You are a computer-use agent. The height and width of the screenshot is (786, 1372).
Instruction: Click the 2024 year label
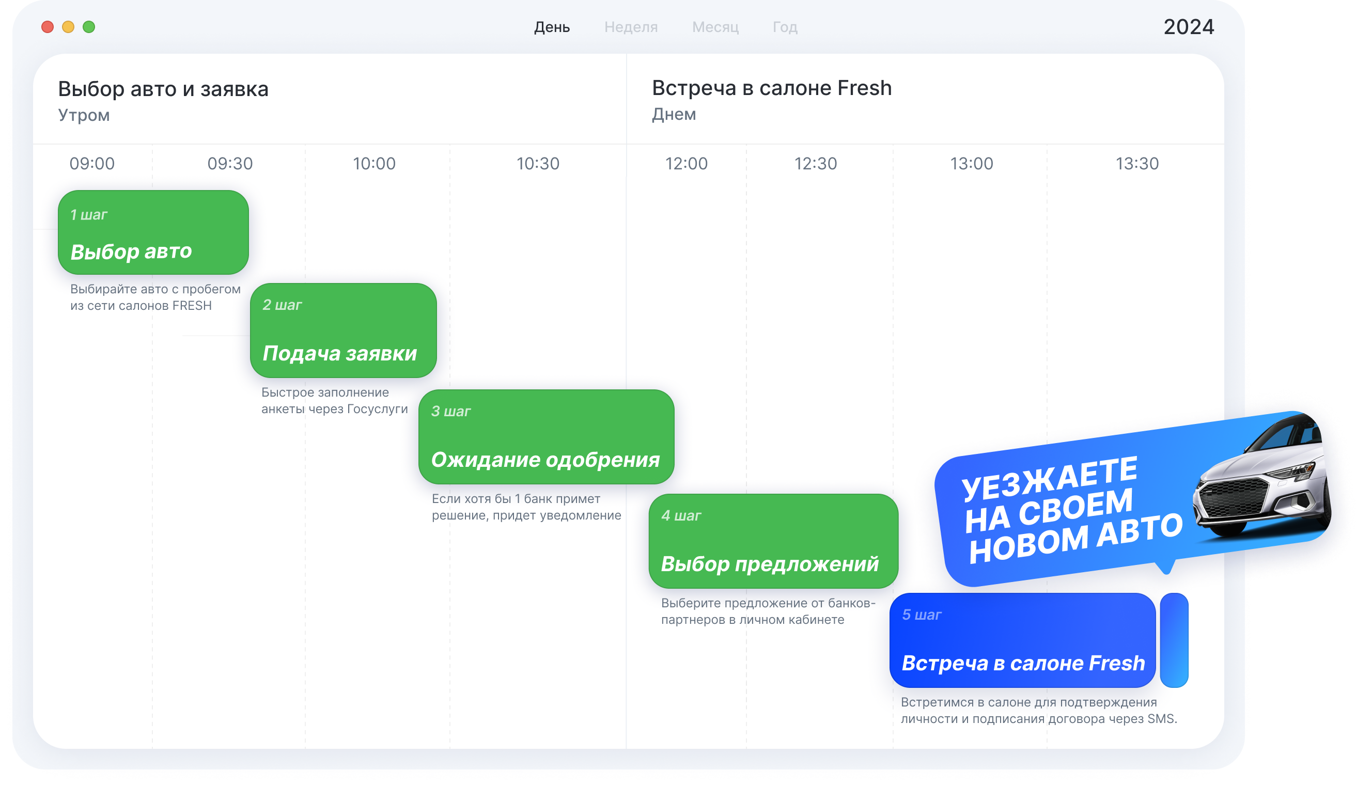point(1189,27)
